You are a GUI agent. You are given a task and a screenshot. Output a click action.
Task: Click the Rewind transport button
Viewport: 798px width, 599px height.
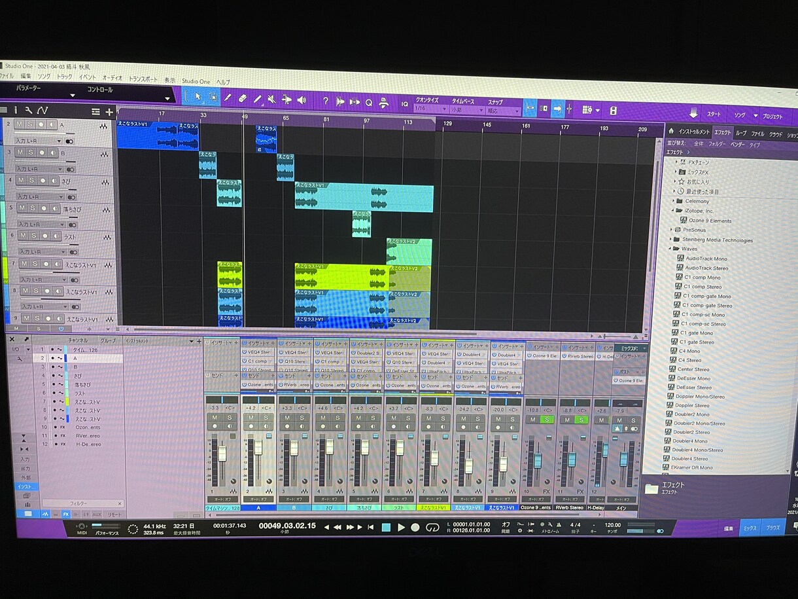click(338, 526)
